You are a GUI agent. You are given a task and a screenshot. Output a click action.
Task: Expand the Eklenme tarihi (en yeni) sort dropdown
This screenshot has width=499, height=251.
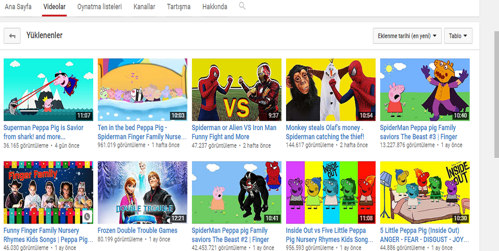coord(407,36)
